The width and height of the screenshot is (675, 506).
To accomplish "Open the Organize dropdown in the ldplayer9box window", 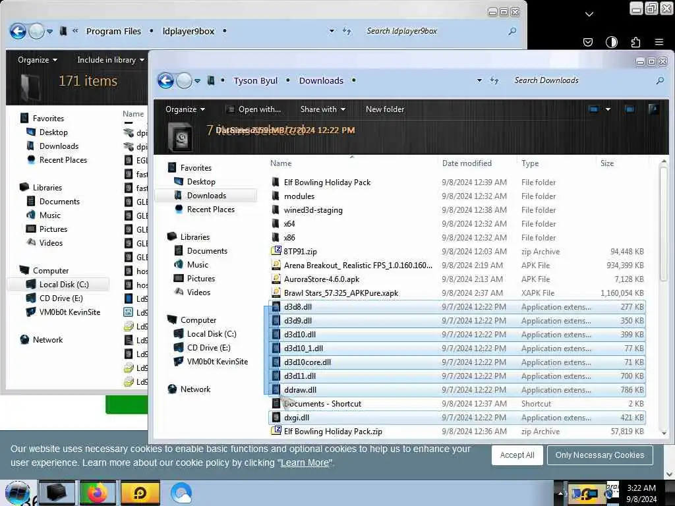I will [x=38, y=60].
